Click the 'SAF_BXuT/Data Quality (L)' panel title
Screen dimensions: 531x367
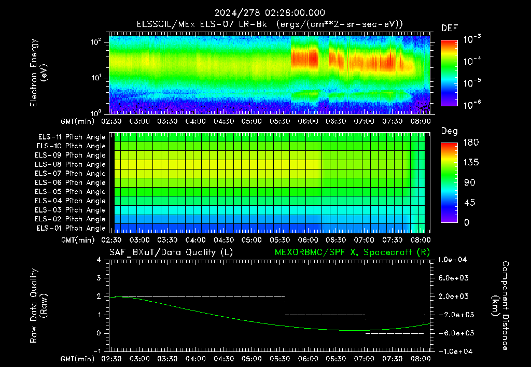pyautogui.click(x=171, y=252)
